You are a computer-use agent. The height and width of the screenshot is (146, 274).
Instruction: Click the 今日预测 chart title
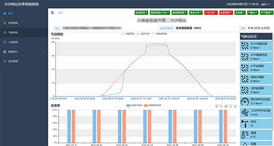click(57, 34)
